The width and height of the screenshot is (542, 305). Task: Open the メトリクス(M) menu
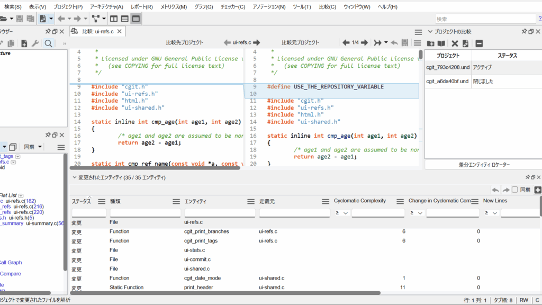tap(174, 7)
